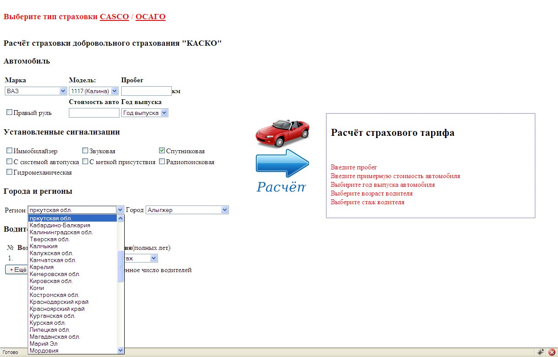This screenshot has height=357, width=558.
Task: Click the blue "Расчёт" text under the arrow
Action: (281, 187)
